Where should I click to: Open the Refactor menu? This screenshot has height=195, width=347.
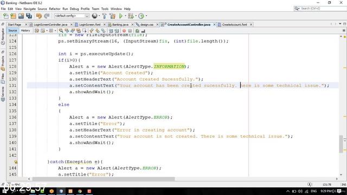[x=55, y=9]
